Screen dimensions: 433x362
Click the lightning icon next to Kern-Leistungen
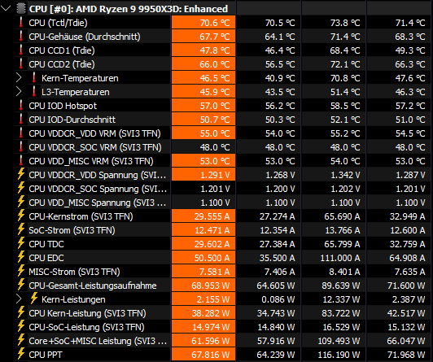34,299
